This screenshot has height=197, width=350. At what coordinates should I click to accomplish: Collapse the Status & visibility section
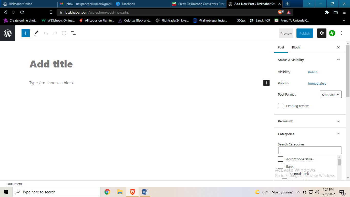[310, 60]
